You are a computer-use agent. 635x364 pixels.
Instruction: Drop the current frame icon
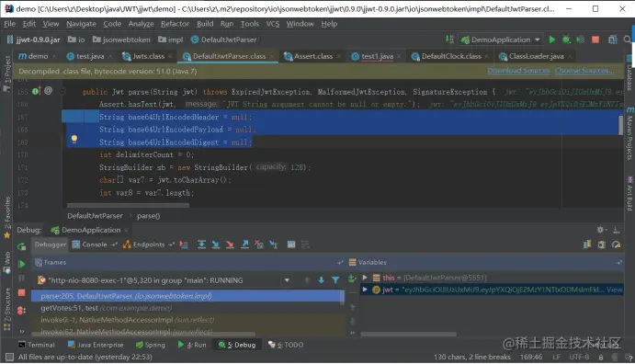coord(259,245)
